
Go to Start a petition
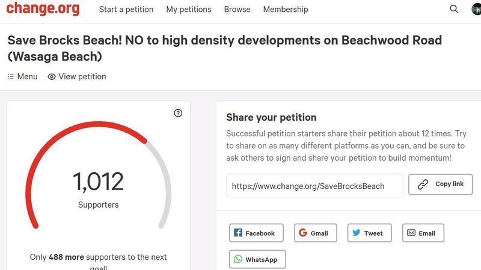(126, 10)
